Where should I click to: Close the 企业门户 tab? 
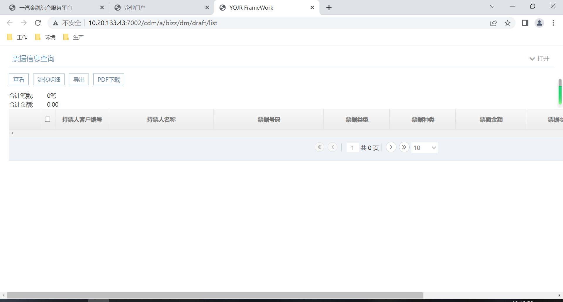[207, 8]
